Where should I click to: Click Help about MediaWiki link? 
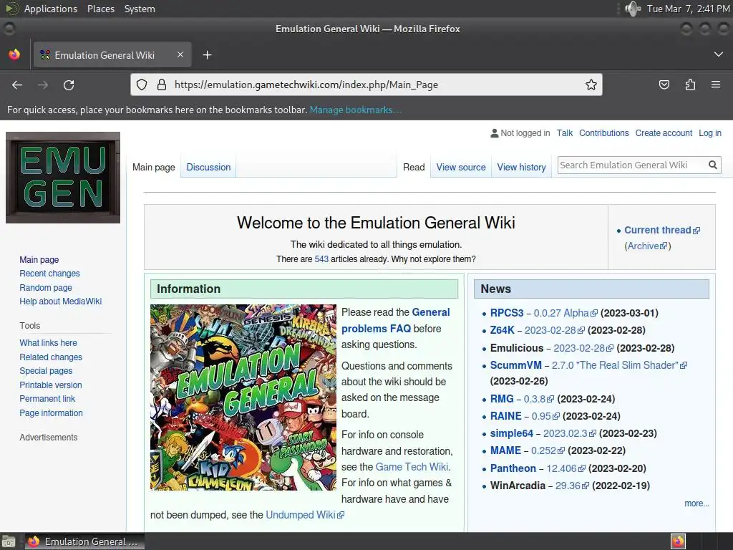tap(60, 301)
